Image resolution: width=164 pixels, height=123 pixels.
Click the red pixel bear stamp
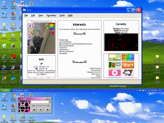click(115, 65)
